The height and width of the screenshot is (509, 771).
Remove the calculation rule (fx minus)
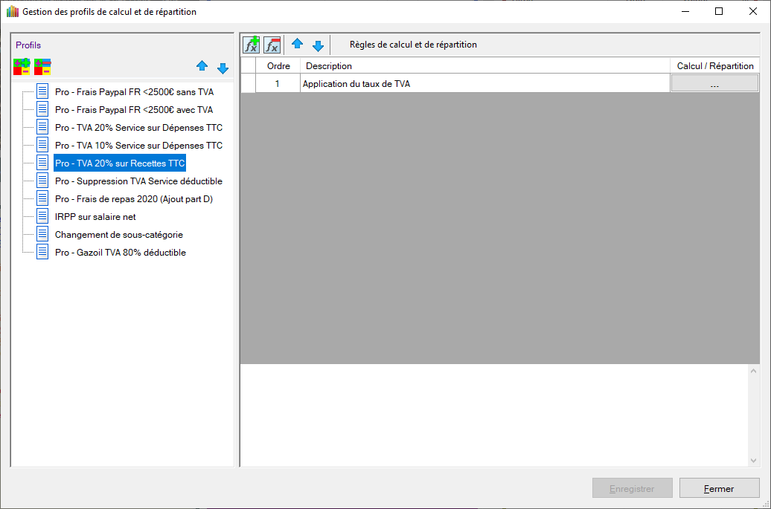(x=272, y=45)
